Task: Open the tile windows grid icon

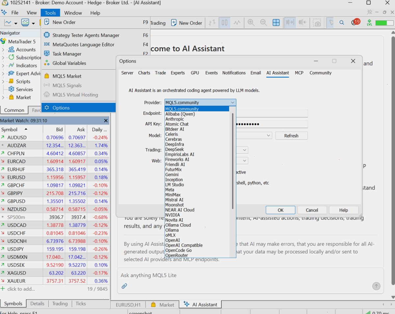Action: 276,23
